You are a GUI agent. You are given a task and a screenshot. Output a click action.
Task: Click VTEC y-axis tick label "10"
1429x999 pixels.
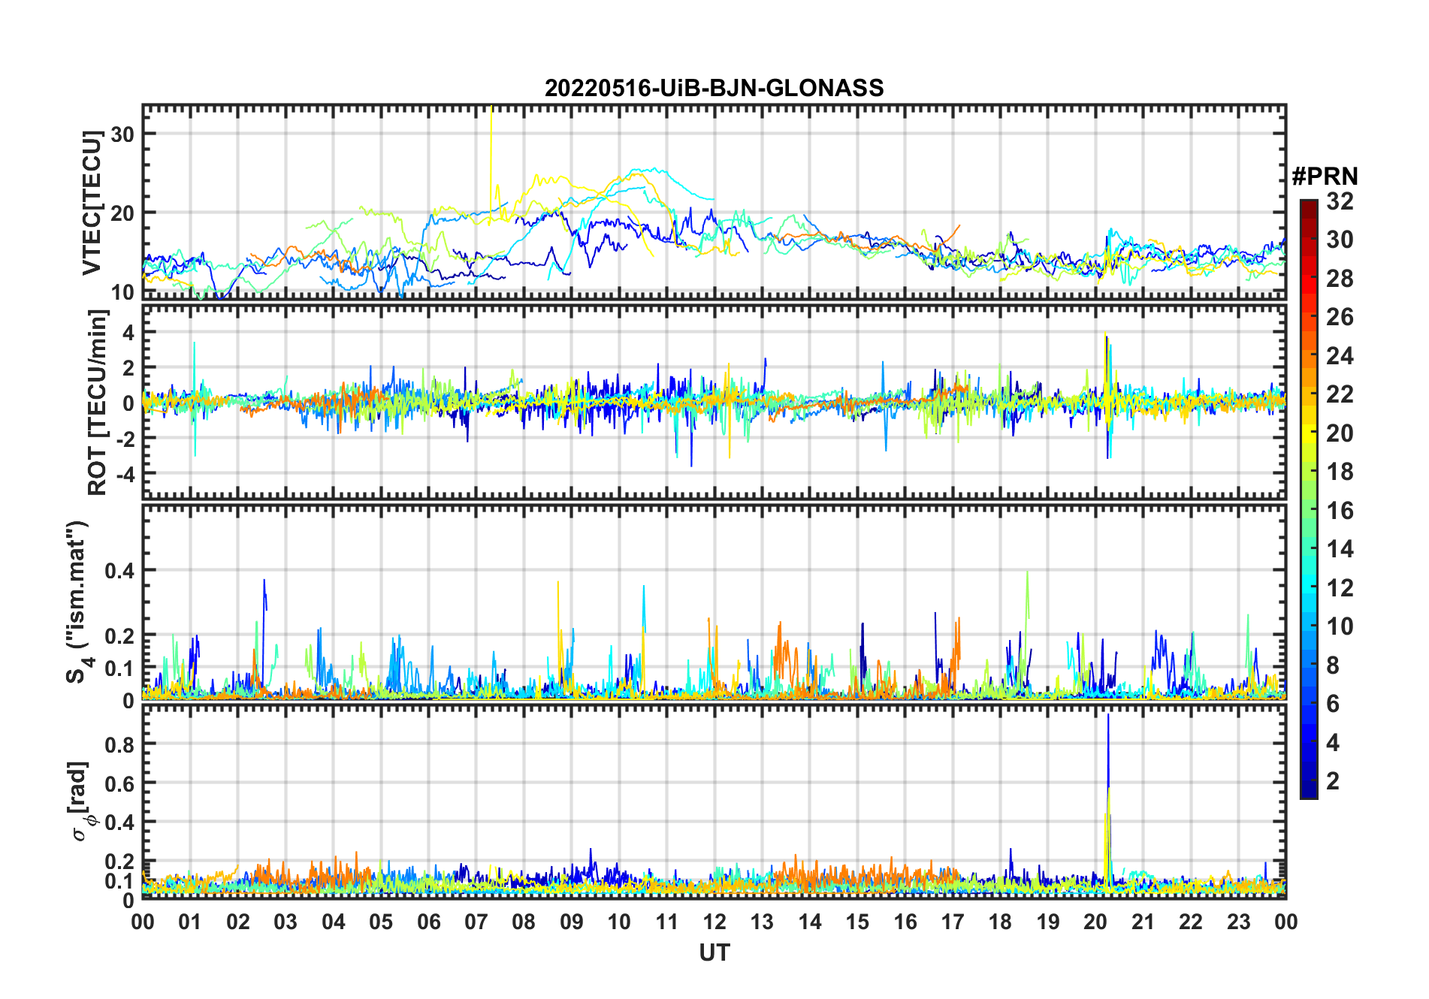click(x=122, y=291)
